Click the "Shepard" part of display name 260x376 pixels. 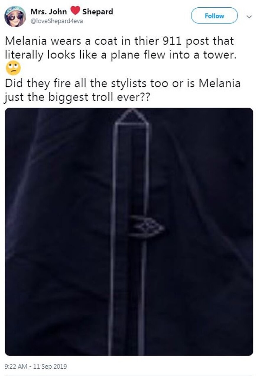click(97, 12)
